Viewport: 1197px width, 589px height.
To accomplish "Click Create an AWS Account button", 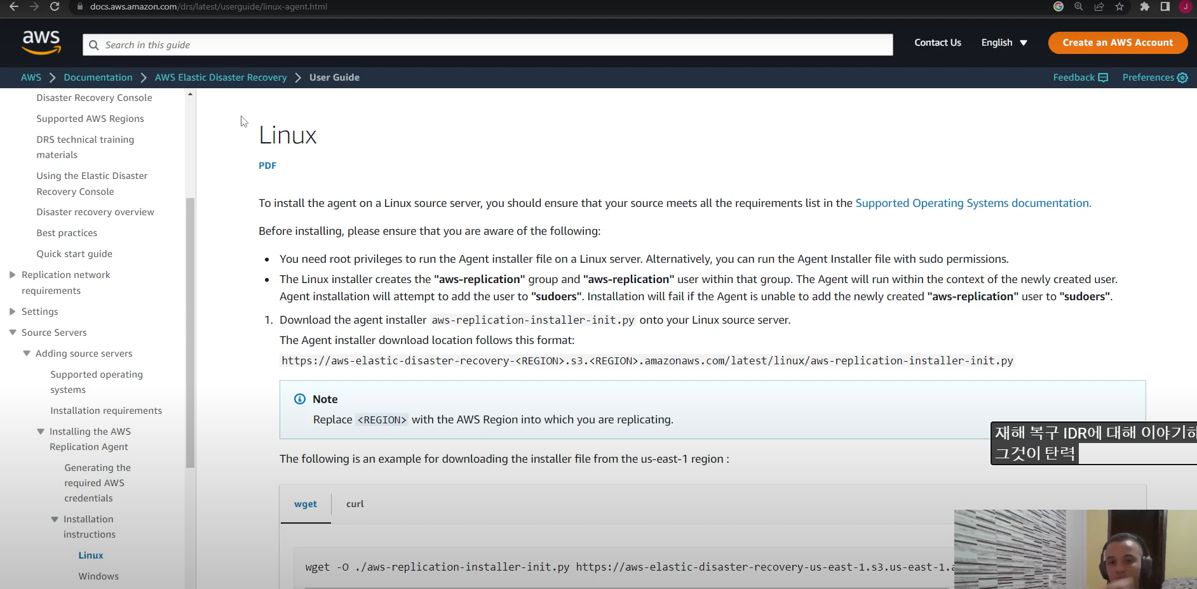I will (1118, 43).
